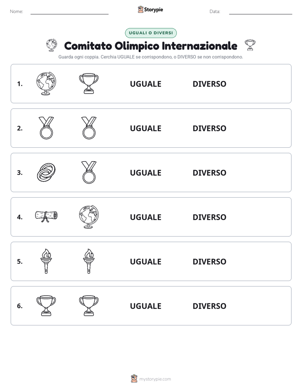Select DIVERSO for row 4
This screenshot has width=302, height=391.
pos(209,217)
